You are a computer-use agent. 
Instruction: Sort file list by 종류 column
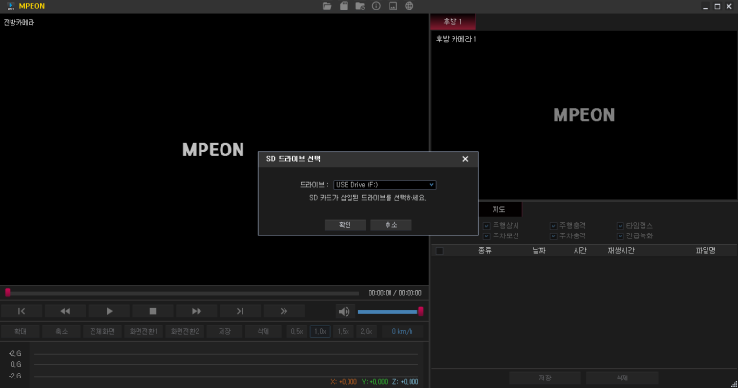tap(485, 251)
